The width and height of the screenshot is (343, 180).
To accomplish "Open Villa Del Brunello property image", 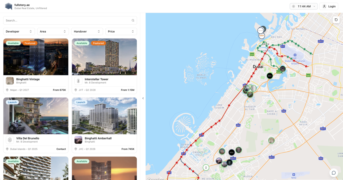I will tap(36, 116).
